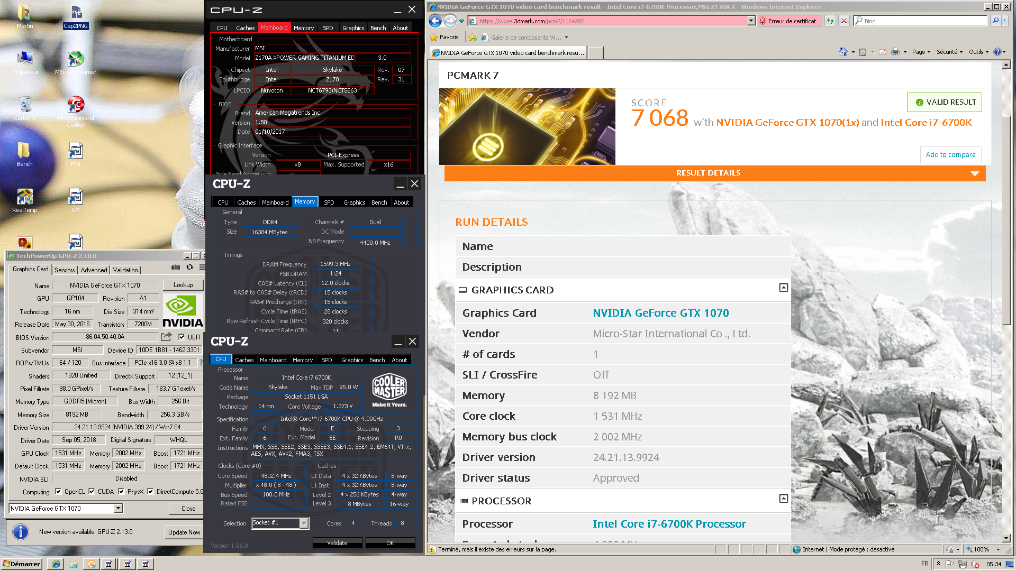
Task: Click the IE refresh page icon
Action: tap(830, 21)
